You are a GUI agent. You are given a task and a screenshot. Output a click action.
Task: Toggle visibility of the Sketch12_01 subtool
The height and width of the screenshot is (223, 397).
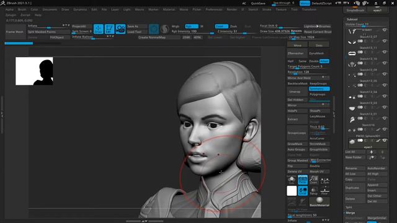point(385,118)
